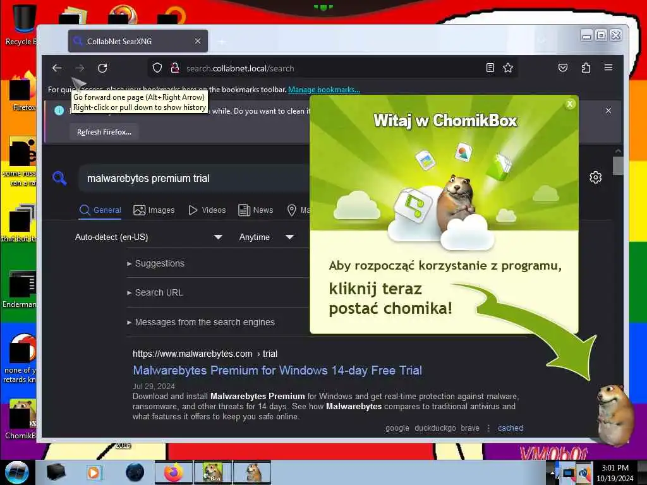Image resolution: width=647 pixels, height=485 pixels.
Task: Open the Manage bookmarks link
Action: (x=324, y=90)
